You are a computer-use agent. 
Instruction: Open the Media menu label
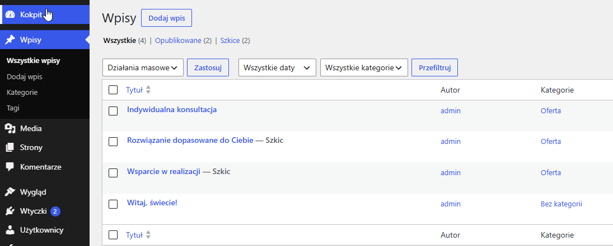(31, 129)
